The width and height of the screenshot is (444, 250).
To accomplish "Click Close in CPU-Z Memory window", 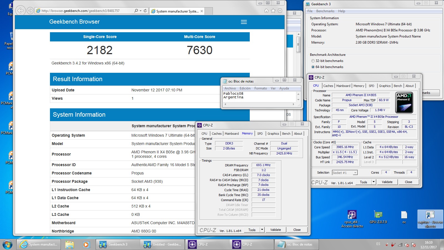I will (x=297, y=230).
